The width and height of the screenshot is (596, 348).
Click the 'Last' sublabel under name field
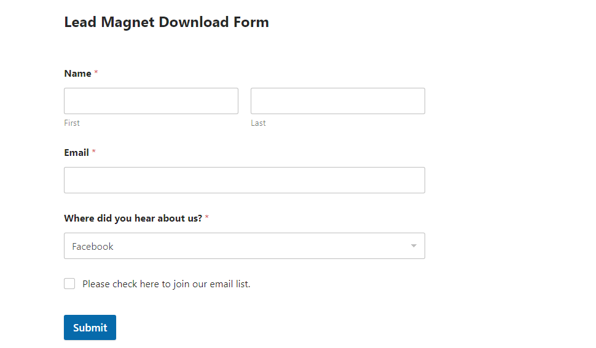258,123
